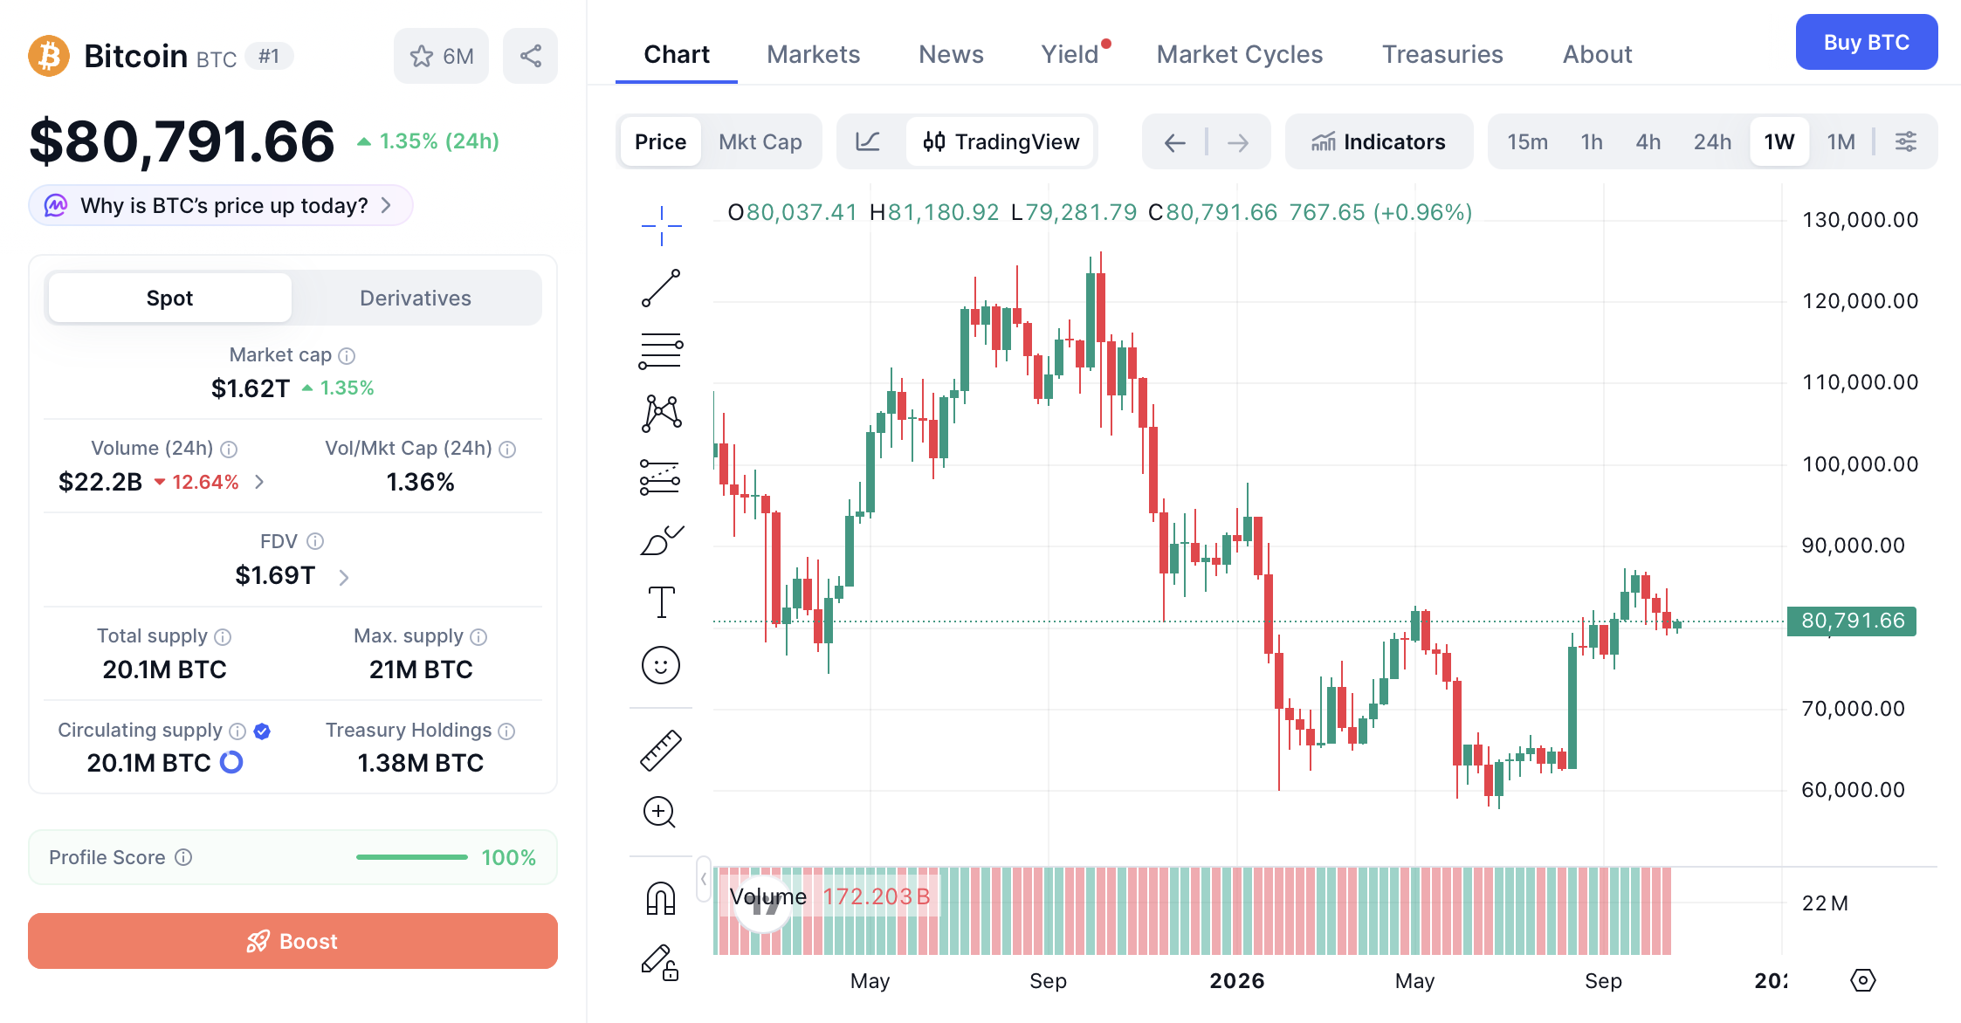Expand the Volume (24h) details chevron
This screenshot has height=1023, width=1961.
point(259,482)
